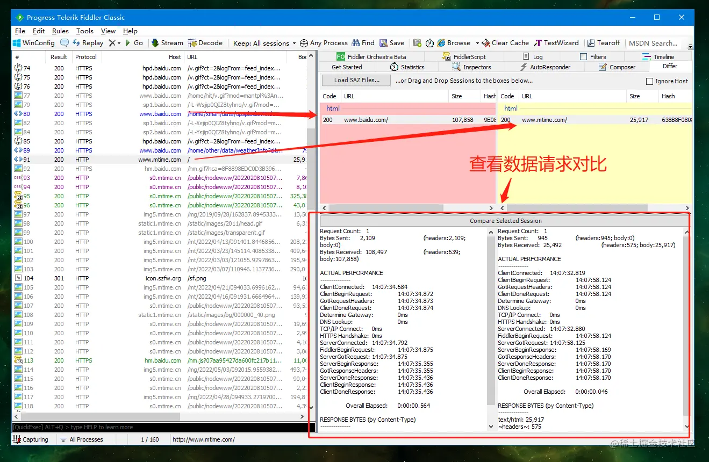
Task: Click the QuickExec command box
Action: (x=163, y=427)
